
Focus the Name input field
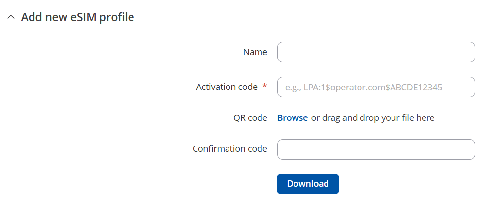point(376,52)
